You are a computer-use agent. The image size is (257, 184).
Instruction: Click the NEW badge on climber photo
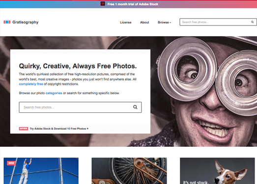(11, 163)
